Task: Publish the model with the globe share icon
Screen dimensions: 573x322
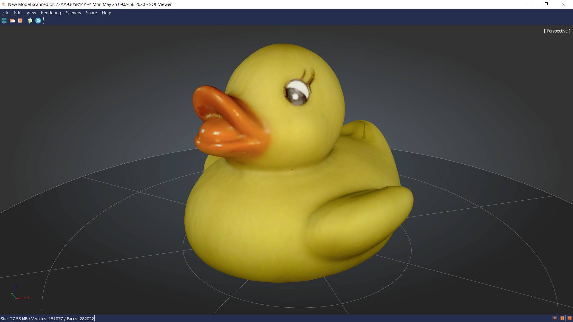Action: (38, 21)
